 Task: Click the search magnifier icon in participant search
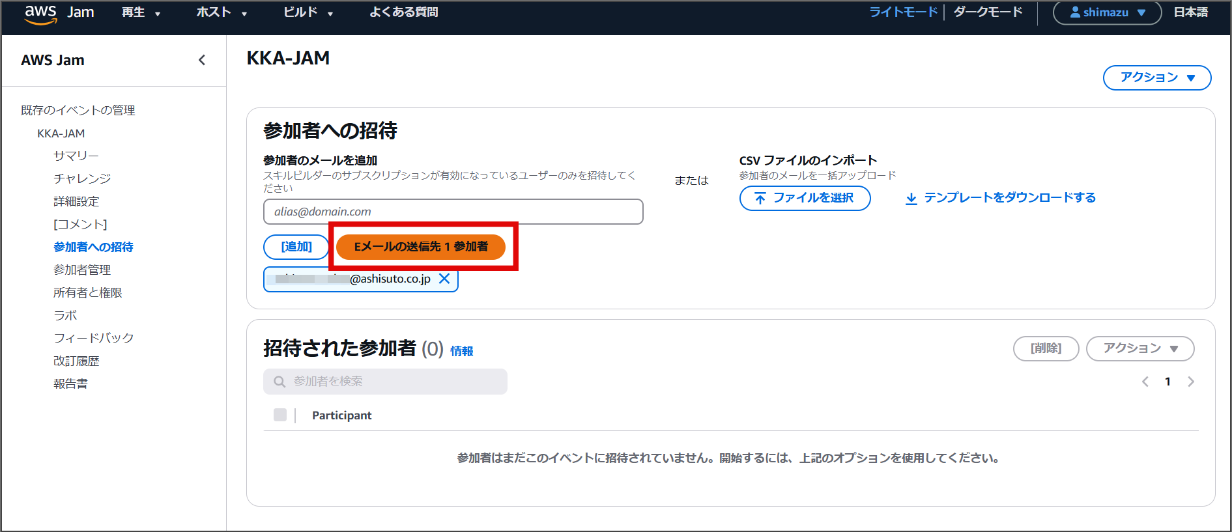(279, 382)
